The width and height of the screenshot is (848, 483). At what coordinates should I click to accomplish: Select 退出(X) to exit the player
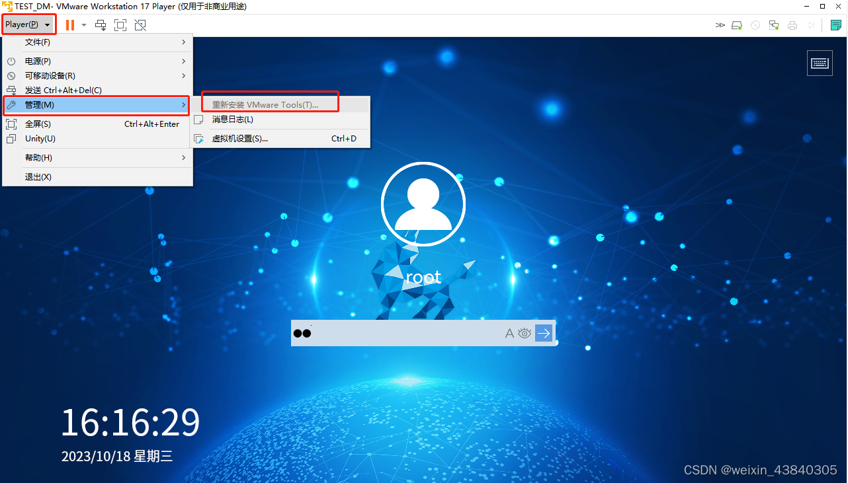pyautogui.click(x=97, y=176)
